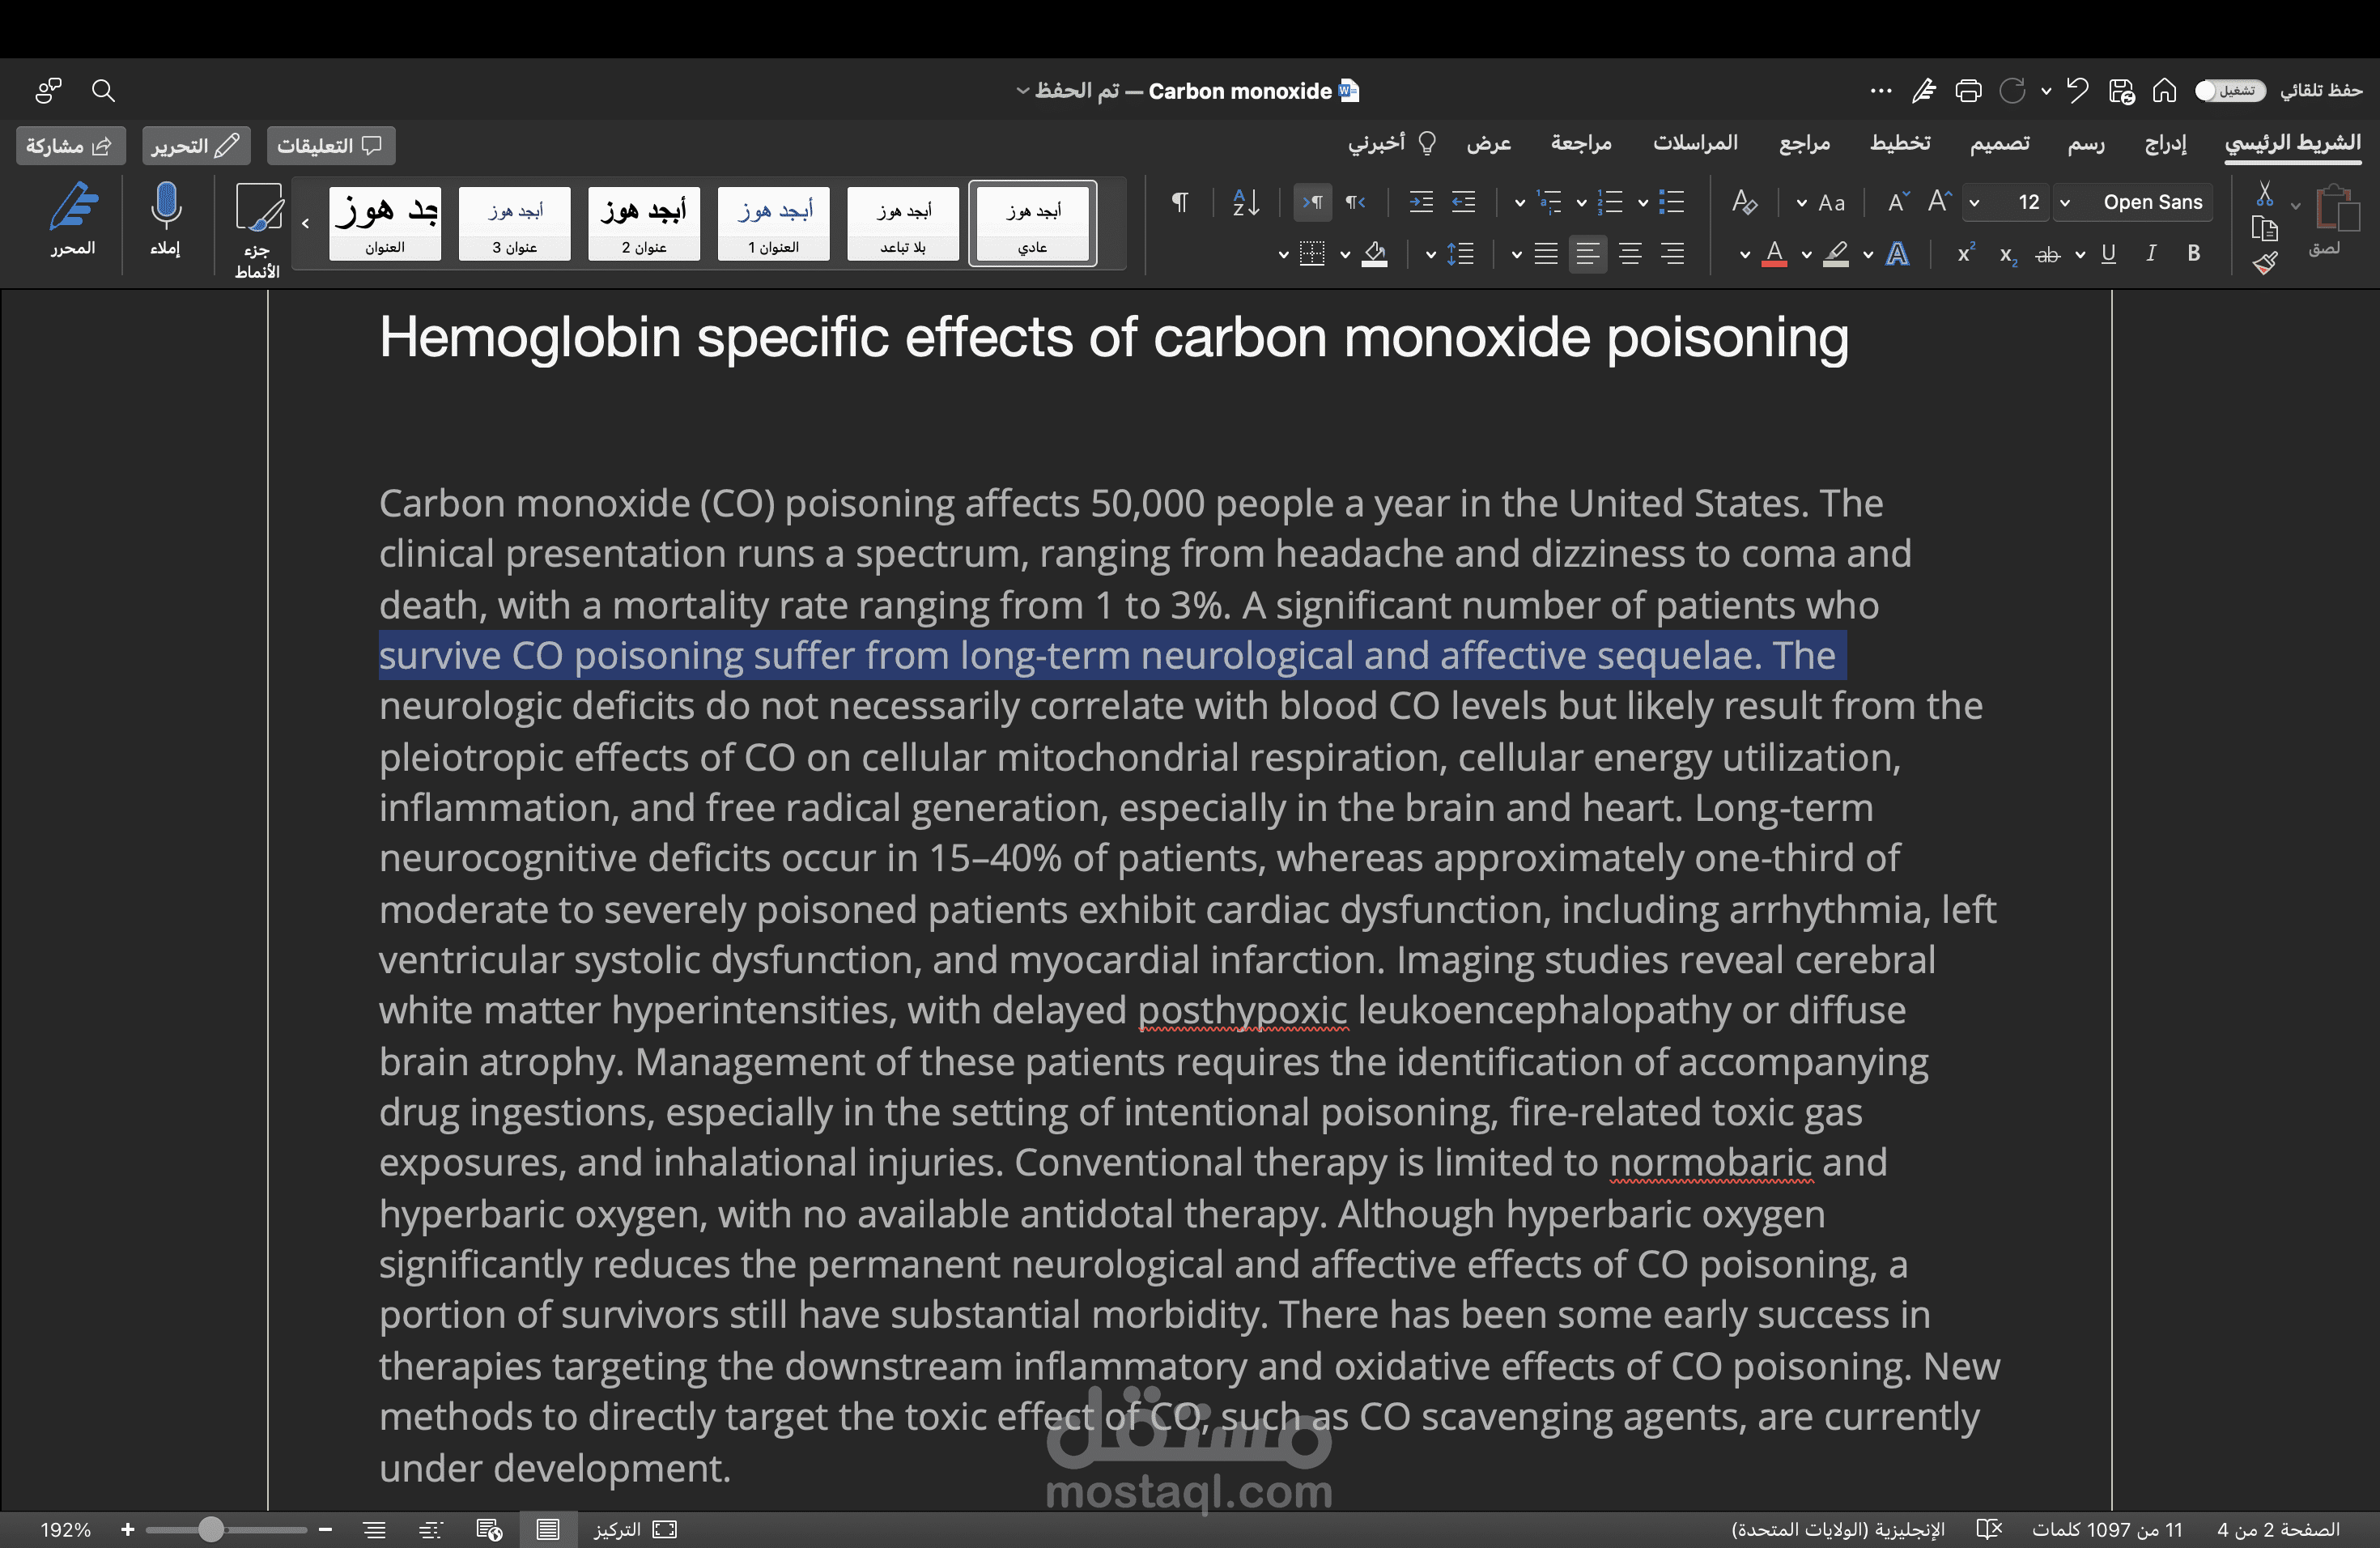Start Dictation with the microphone icon
This screenshot has height=1548, width=2380.
165,219
